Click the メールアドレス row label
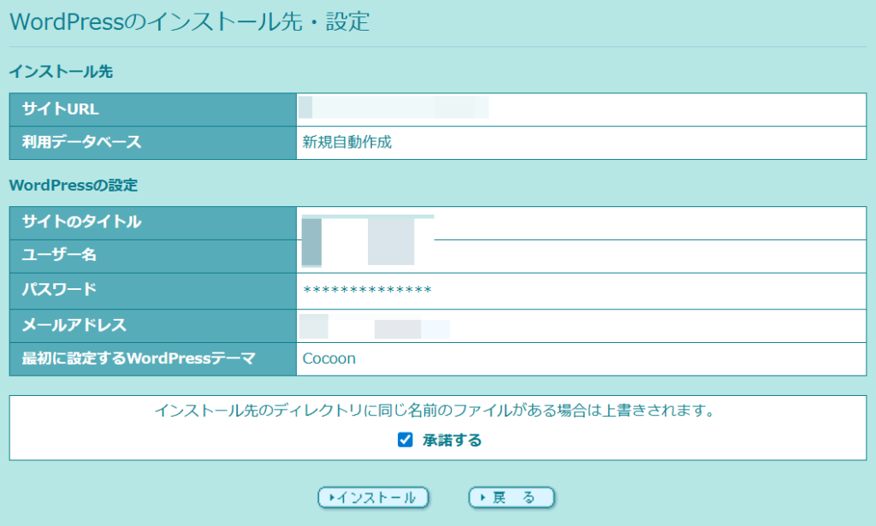This screenshot has height=526, width=876. click(74, 325)
